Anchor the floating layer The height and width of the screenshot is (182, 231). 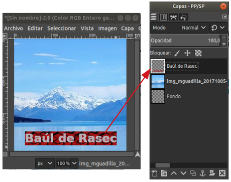tap(202, 173)
